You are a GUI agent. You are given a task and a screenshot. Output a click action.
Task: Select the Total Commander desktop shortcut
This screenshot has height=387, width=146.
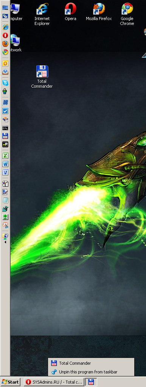(42, 77)
